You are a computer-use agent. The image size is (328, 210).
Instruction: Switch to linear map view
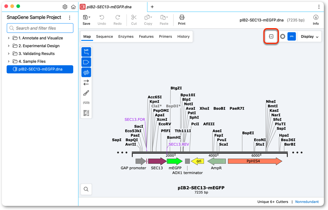(292, 37)
